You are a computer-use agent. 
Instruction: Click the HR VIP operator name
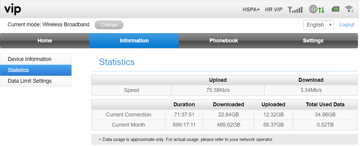click(274, 10)
